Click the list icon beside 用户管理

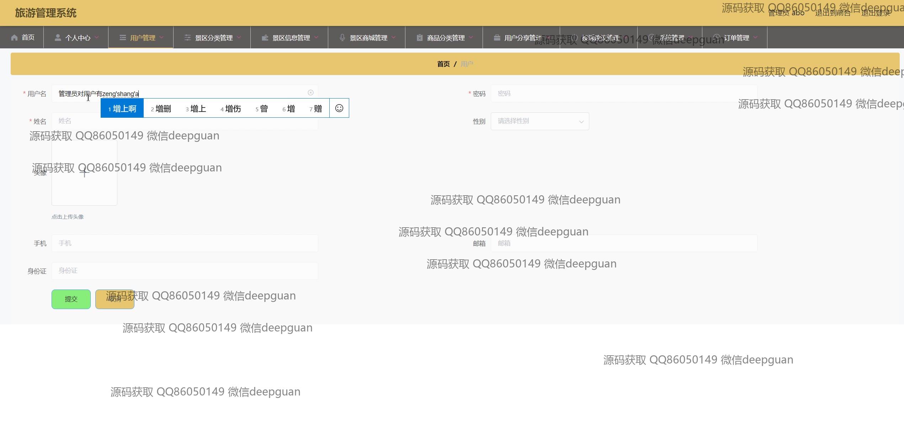(x=123, y=37)
